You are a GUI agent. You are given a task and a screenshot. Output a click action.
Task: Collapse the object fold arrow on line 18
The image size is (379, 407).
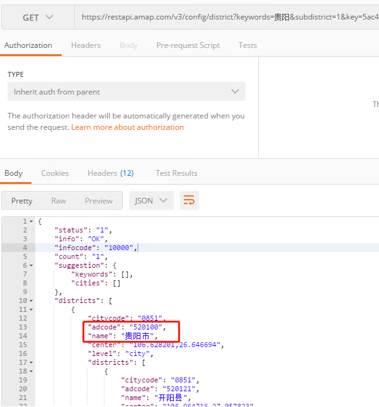31,372
